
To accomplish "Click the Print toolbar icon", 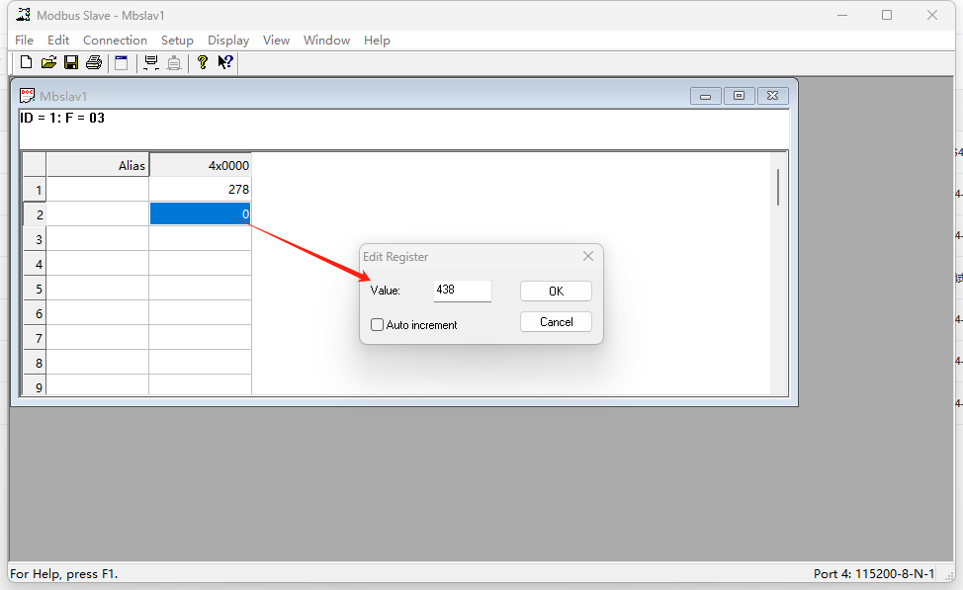I will (94, 62).
